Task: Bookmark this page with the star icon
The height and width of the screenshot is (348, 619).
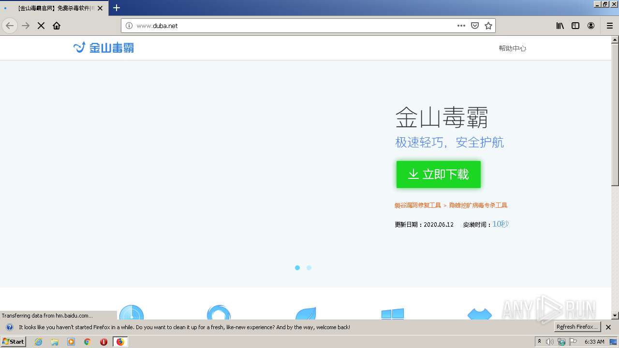Action: pos(488,26)
